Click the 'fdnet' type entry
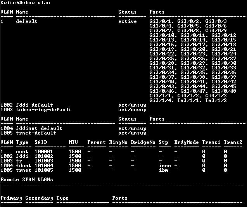 pyautogui.click(x=24, y=166)
